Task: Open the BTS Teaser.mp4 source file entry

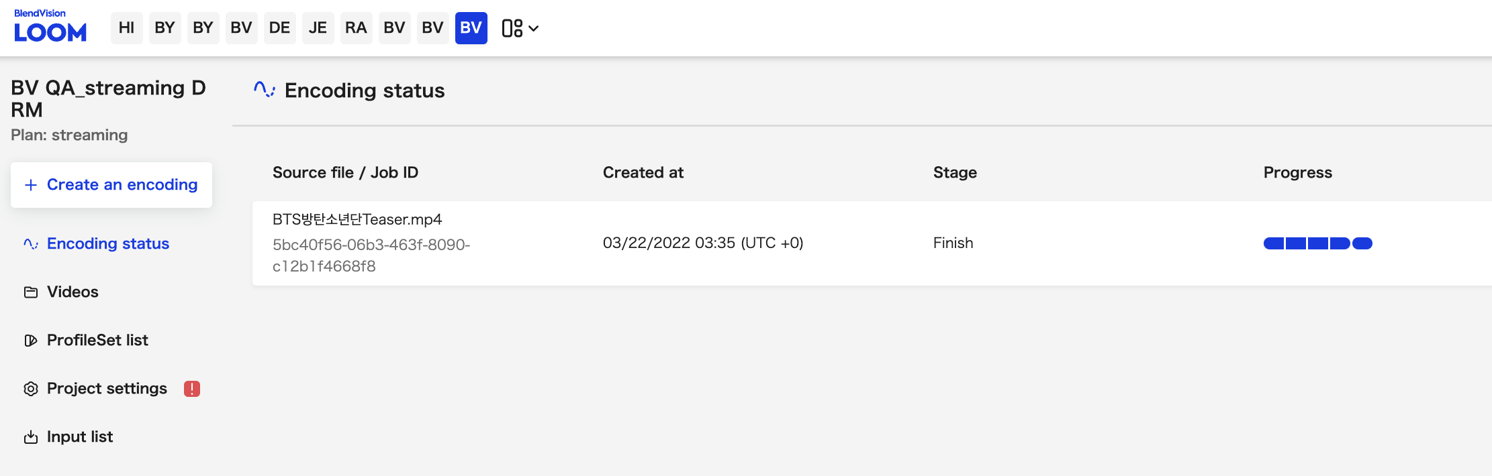Action: click(x=357, y=220)
